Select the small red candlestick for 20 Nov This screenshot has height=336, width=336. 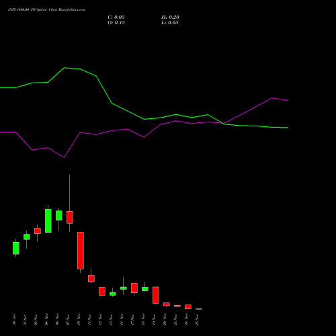pos(167,304)
